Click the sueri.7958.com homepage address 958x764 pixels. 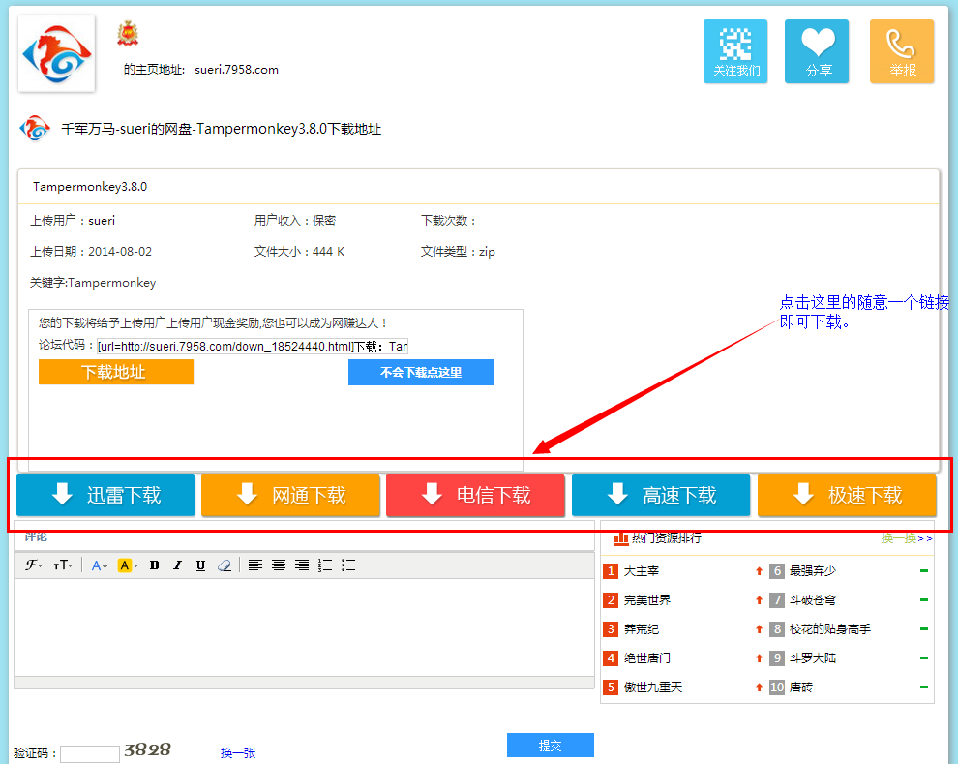coord(236,70)
